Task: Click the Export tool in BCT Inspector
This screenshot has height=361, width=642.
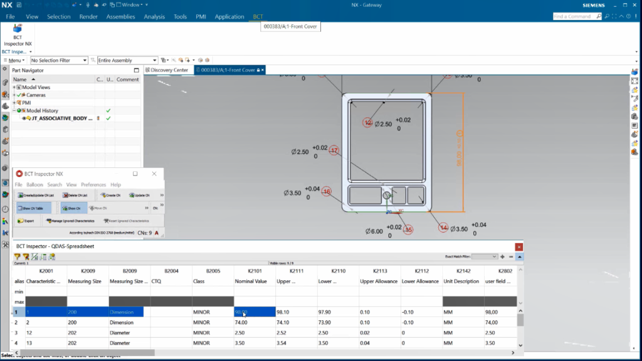Action: click(26, 221)
